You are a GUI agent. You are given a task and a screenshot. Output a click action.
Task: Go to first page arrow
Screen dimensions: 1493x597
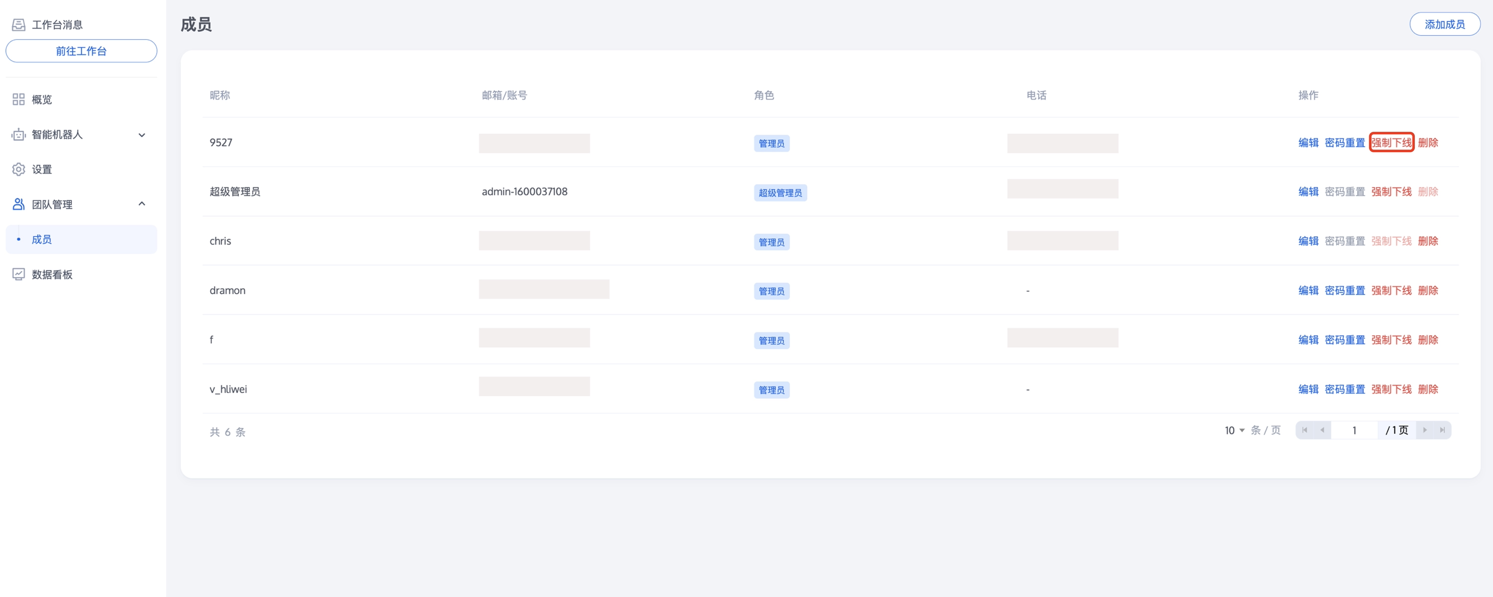point(1305,430)
